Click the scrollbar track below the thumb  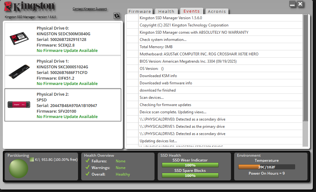pyautogui.click(x=306, y=134)
